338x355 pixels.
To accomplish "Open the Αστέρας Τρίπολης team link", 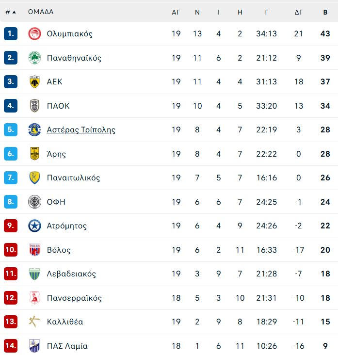I will 81,130.
